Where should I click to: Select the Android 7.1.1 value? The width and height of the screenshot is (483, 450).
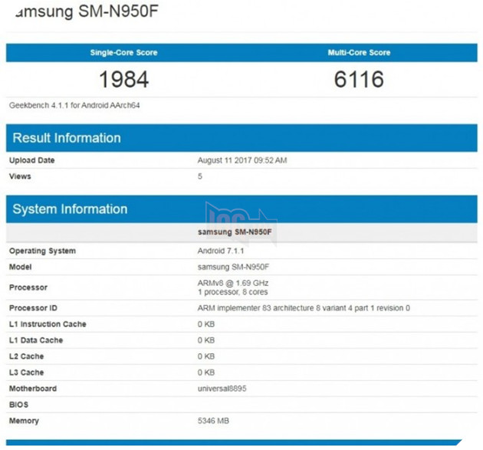tap(221, 251)
